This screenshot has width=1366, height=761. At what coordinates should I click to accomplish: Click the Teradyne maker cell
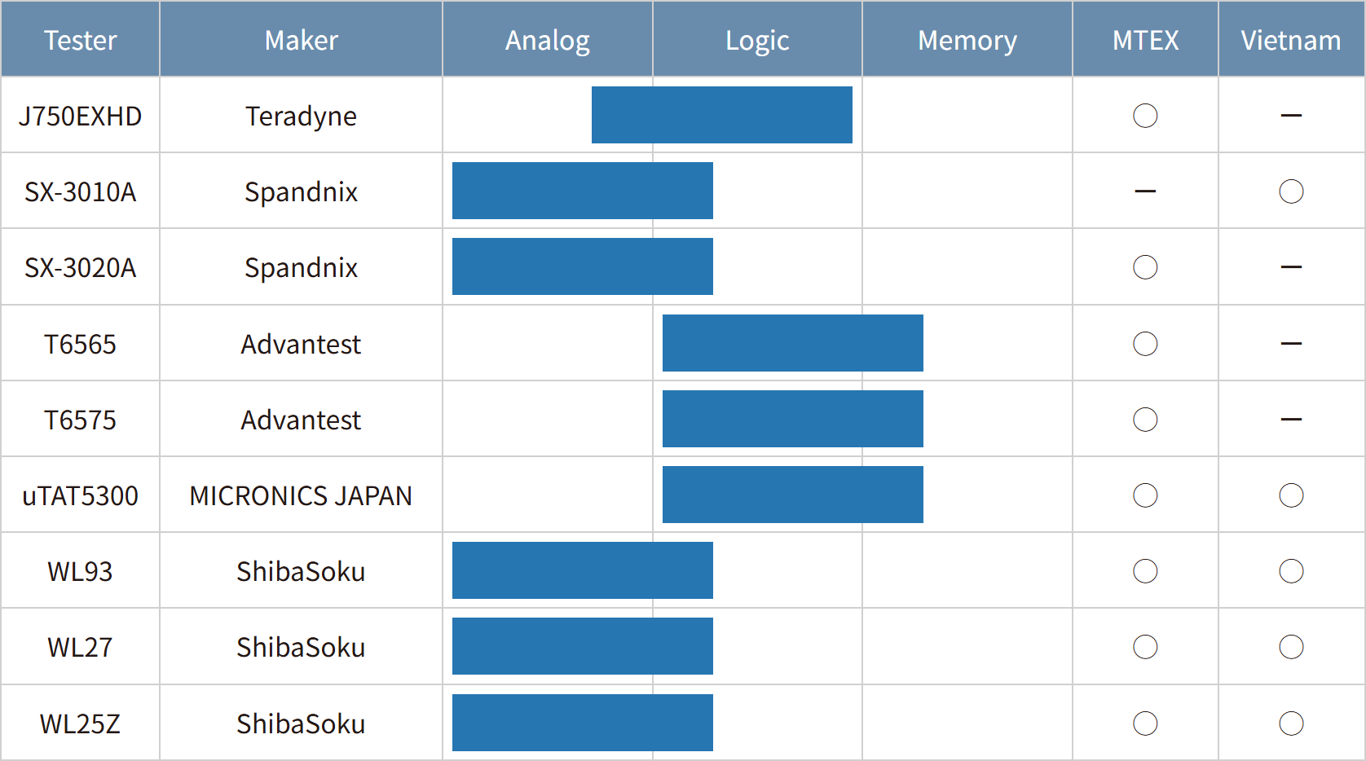click(301, 116)
